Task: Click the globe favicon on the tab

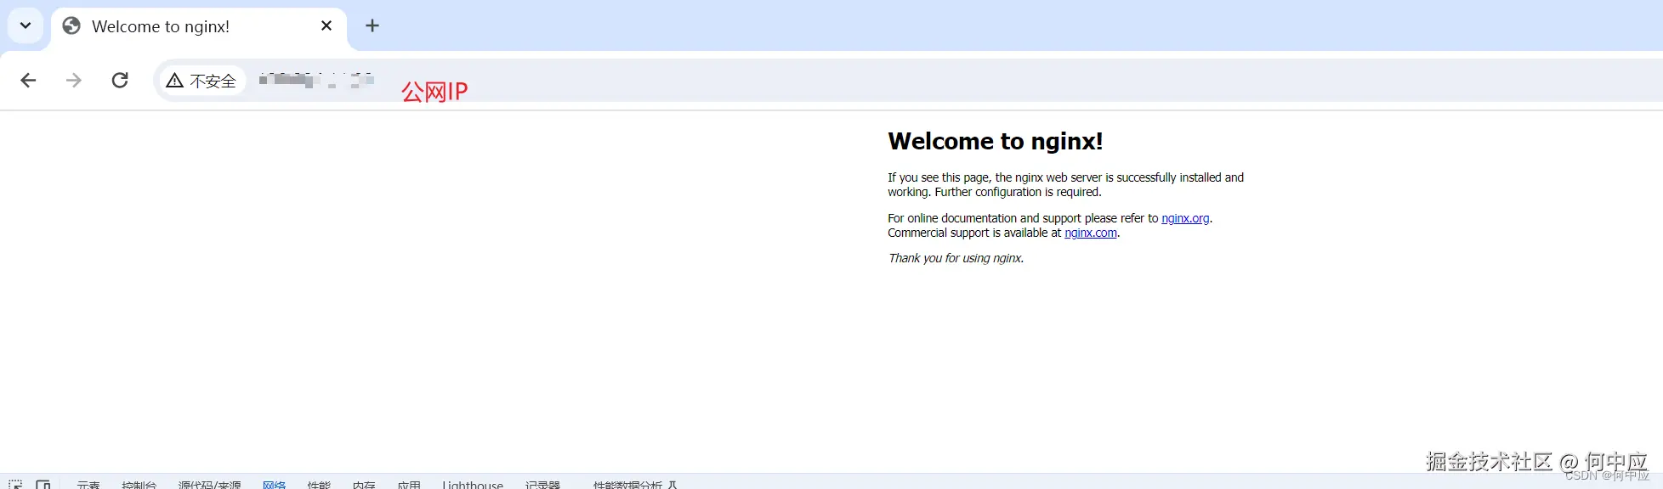Action: click(x=72, y=26)
